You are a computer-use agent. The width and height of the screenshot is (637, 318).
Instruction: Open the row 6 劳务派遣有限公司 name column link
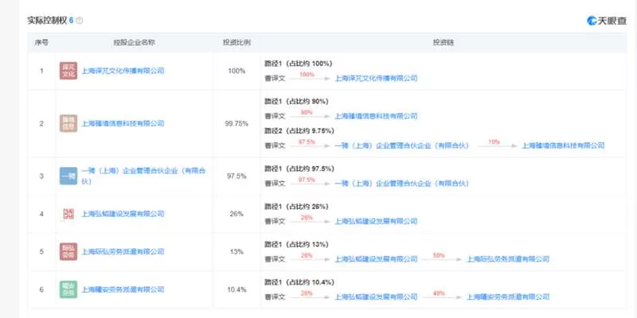[123, 289]
